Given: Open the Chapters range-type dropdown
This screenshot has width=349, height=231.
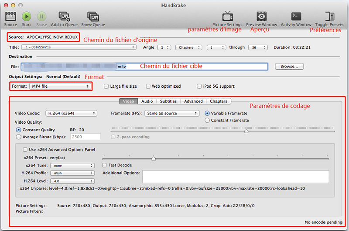Looking at the screenshot, I should pos(189,47).
